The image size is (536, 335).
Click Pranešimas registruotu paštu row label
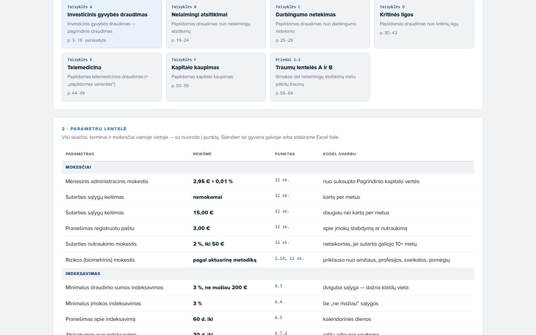click(x=100, y=228)
